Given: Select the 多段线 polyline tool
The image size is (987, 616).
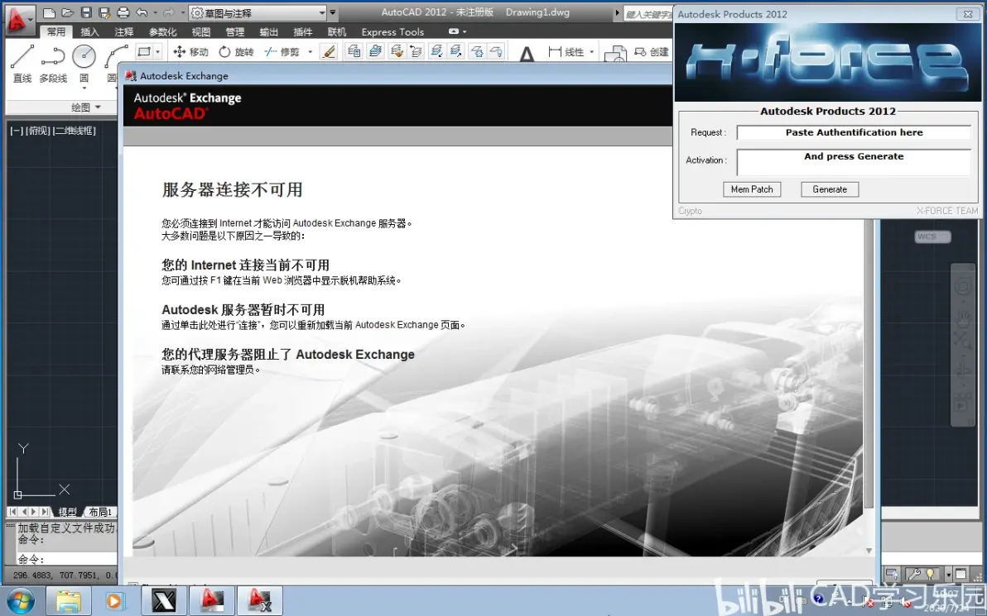Looking at the screenshot, I should point(53,64).
